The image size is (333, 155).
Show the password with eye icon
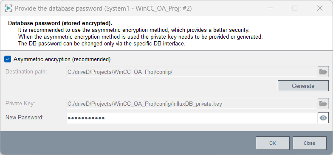pos(323,118)
